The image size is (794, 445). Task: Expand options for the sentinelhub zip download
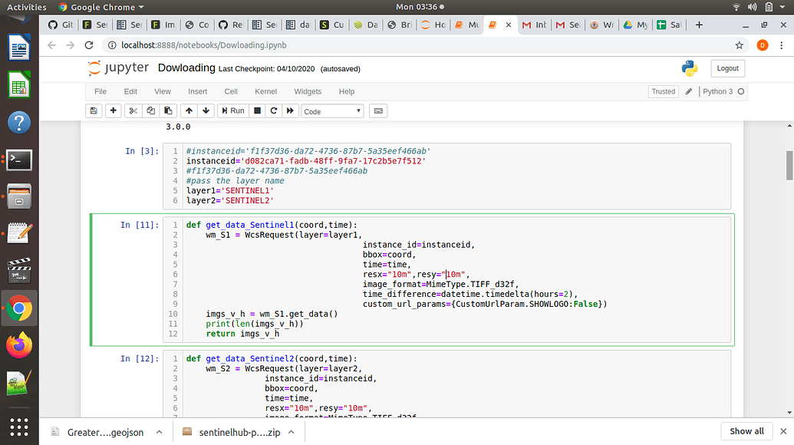[289, 432]
